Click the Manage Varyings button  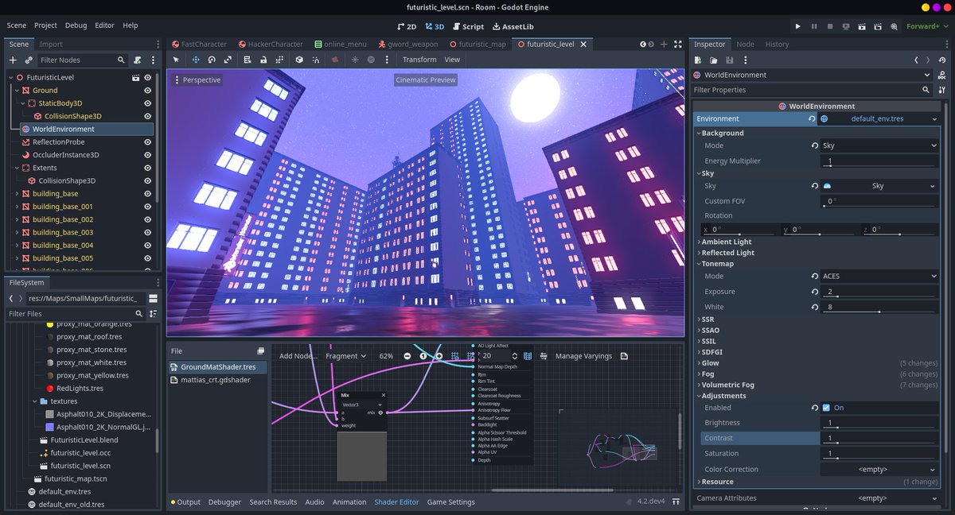coord(583,356)
